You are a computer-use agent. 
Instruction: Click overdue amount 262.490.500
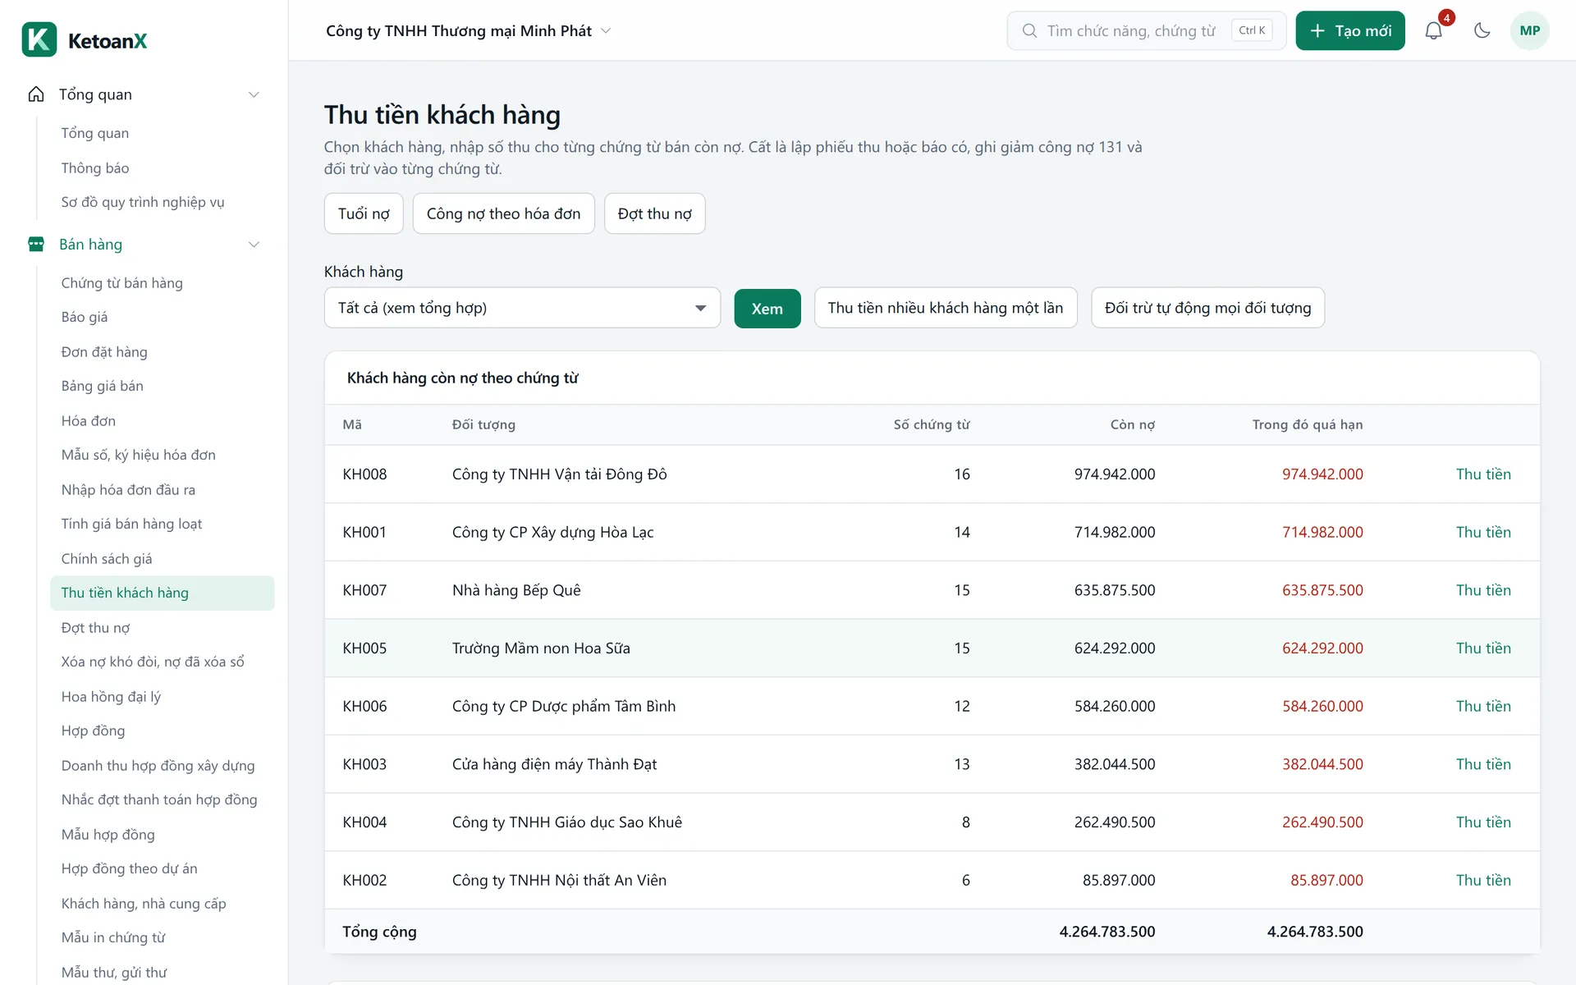pos(1322,822)
